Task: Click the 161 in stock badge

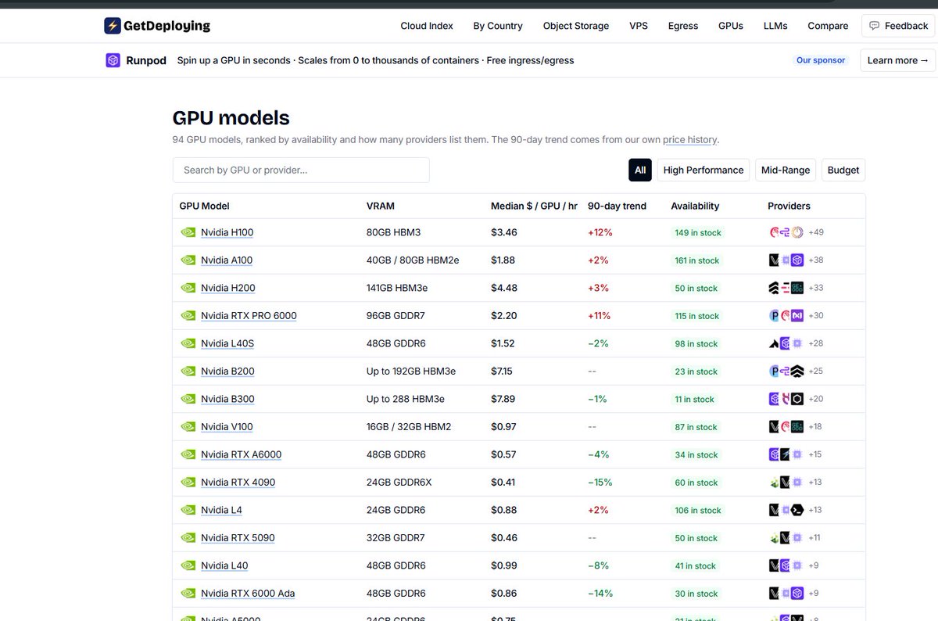Action: pyautogui.click(x=696, y=260)
